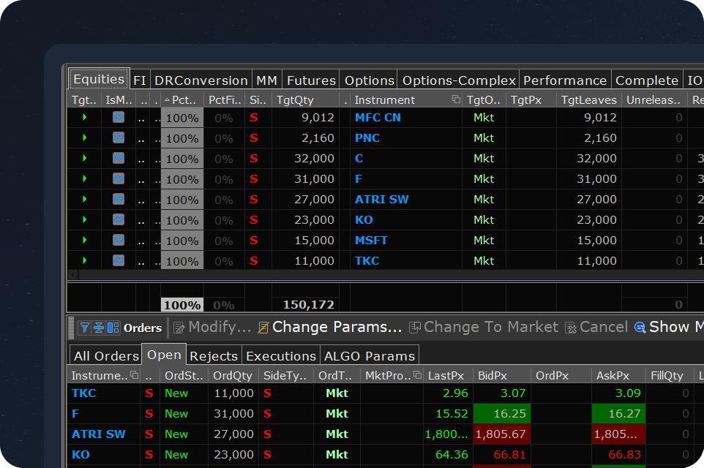
Task: Click the collapse rows icon beside the filter
Action: coord(98,328)
